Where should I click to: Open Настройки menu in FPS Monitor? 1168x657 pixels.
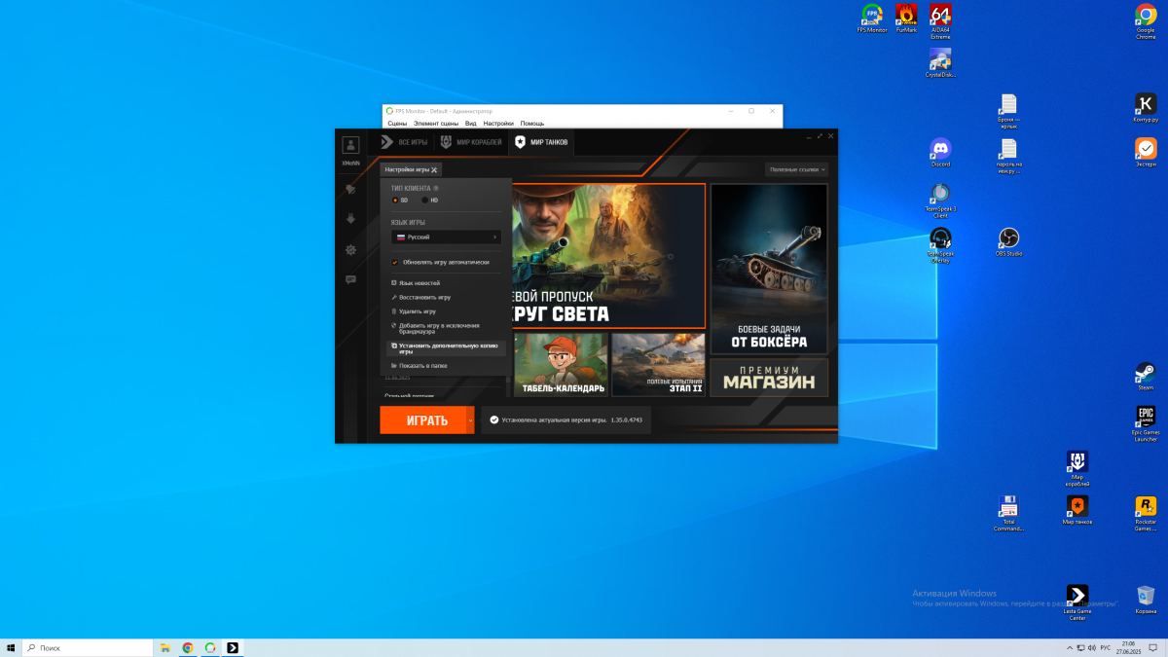498,124
